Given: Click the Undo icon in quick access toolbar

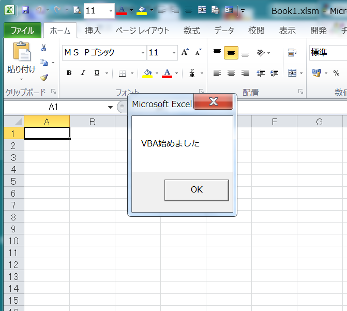Looking at the screenshot, I should point(39,10).
